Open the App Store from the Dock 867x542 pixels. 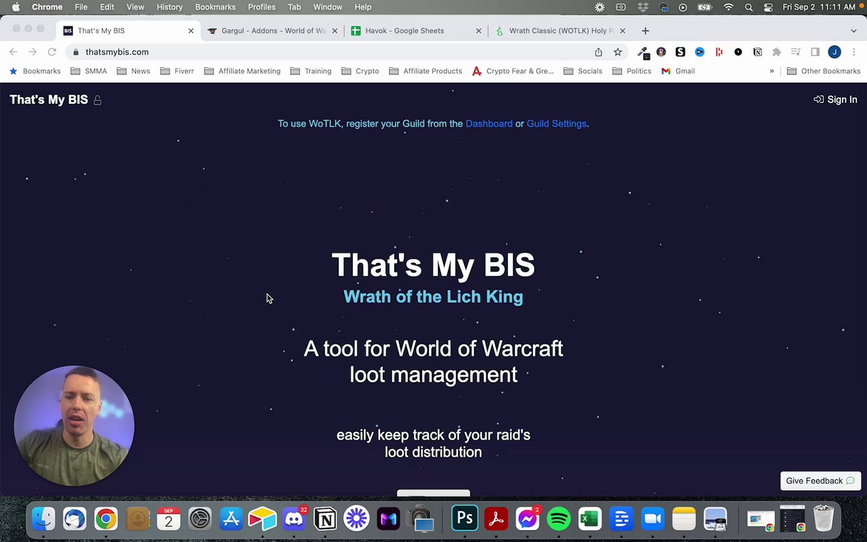click(231, 520)
